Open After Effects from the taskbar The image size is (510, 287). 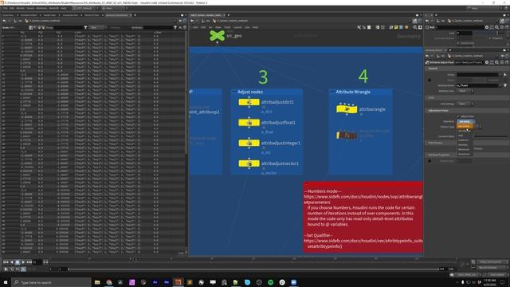click(x=155, y=282)
